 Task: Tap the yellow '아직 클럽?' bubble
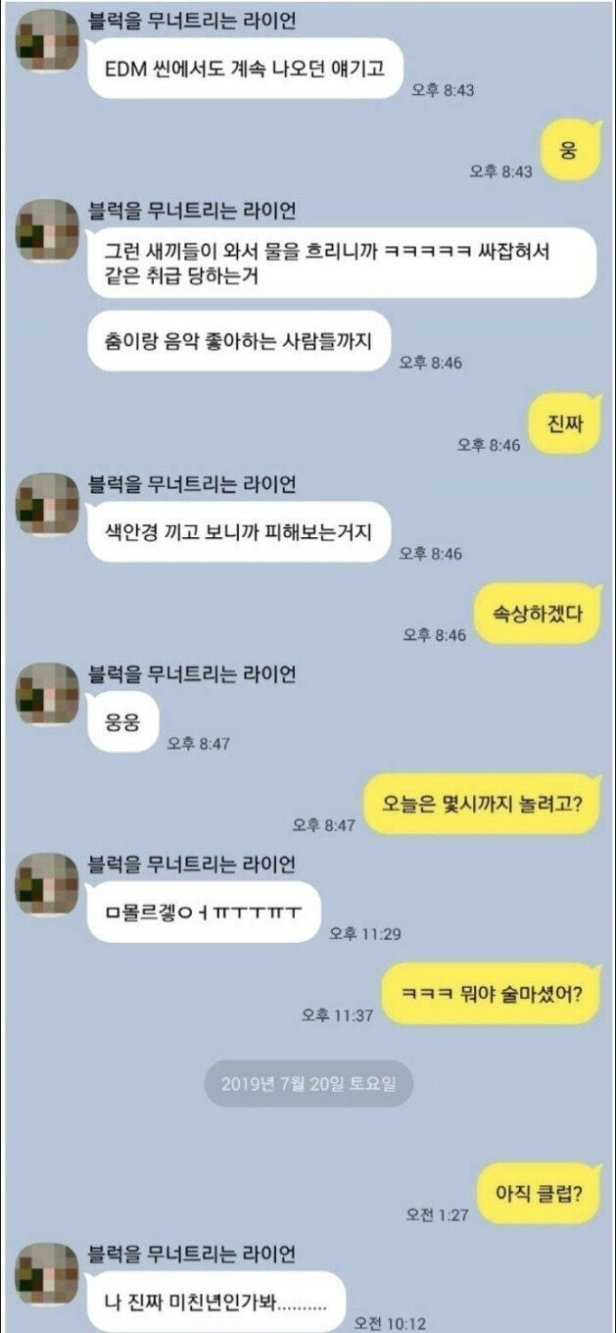(538, 1193)
